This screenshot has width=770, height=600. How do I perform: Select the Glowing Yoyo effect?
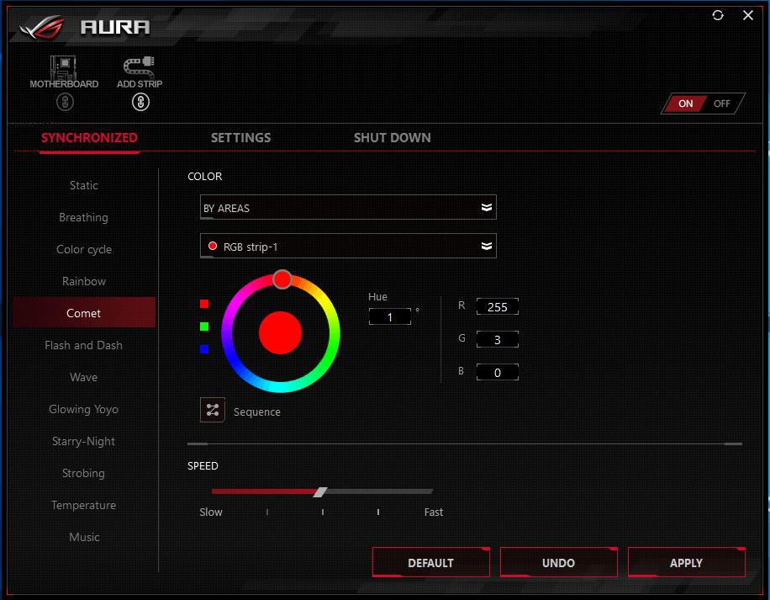tap(84, 409)
